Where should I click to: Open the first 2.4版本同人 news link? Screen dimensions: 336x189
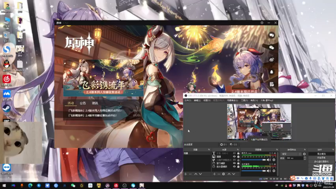tap(95, 110)
